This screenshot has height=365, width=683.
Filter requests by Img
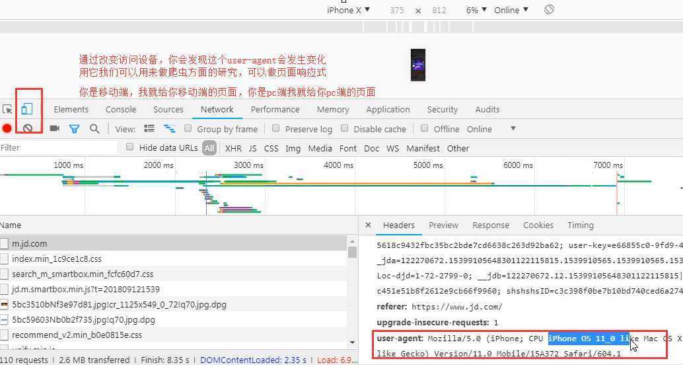[x=293, y=148]
